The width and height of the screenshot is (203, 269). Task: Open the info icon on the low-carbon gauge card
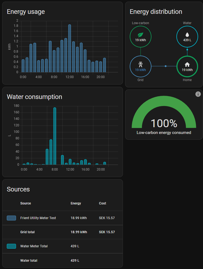(198, 94)
